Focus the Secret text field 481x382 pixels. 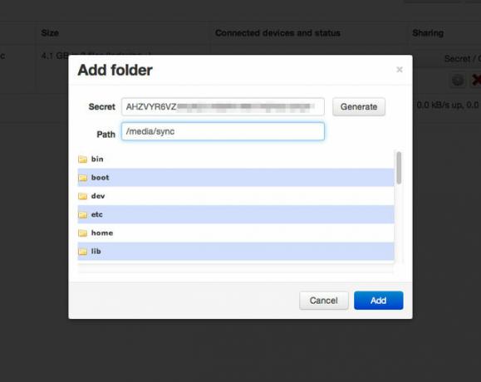pyautogui.click(x=223, y=106)
